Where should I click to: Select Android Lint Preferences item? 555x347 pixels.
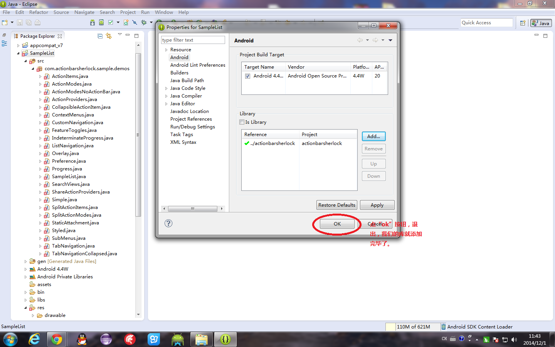tap(198, 65)
